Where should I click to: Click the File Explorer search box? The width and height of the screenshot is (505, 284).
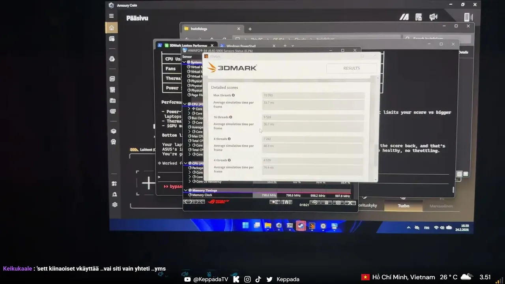pyautogui.click(x=437, y=39)
